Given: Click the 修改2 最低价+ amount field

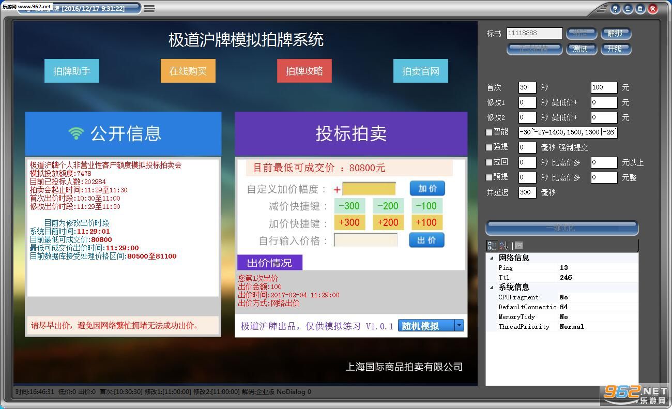Looking at the screenshot, I should pyautogui.click(x=604, y=117).
